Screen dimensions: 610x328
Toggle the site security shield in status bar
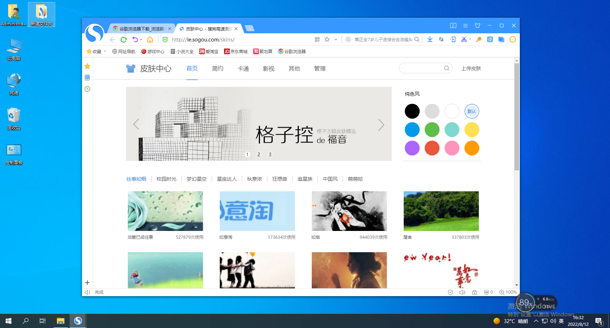450,292
